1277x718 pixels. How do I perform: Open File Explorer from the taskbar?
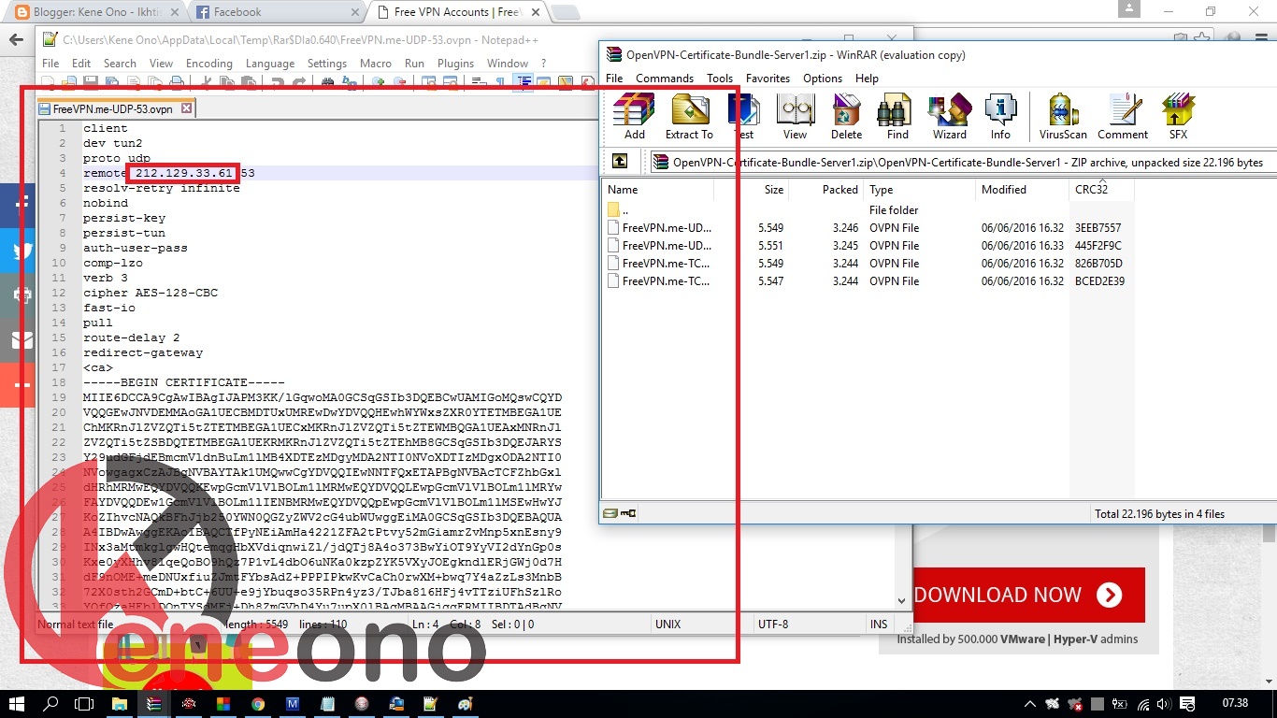tap(120, 703)
